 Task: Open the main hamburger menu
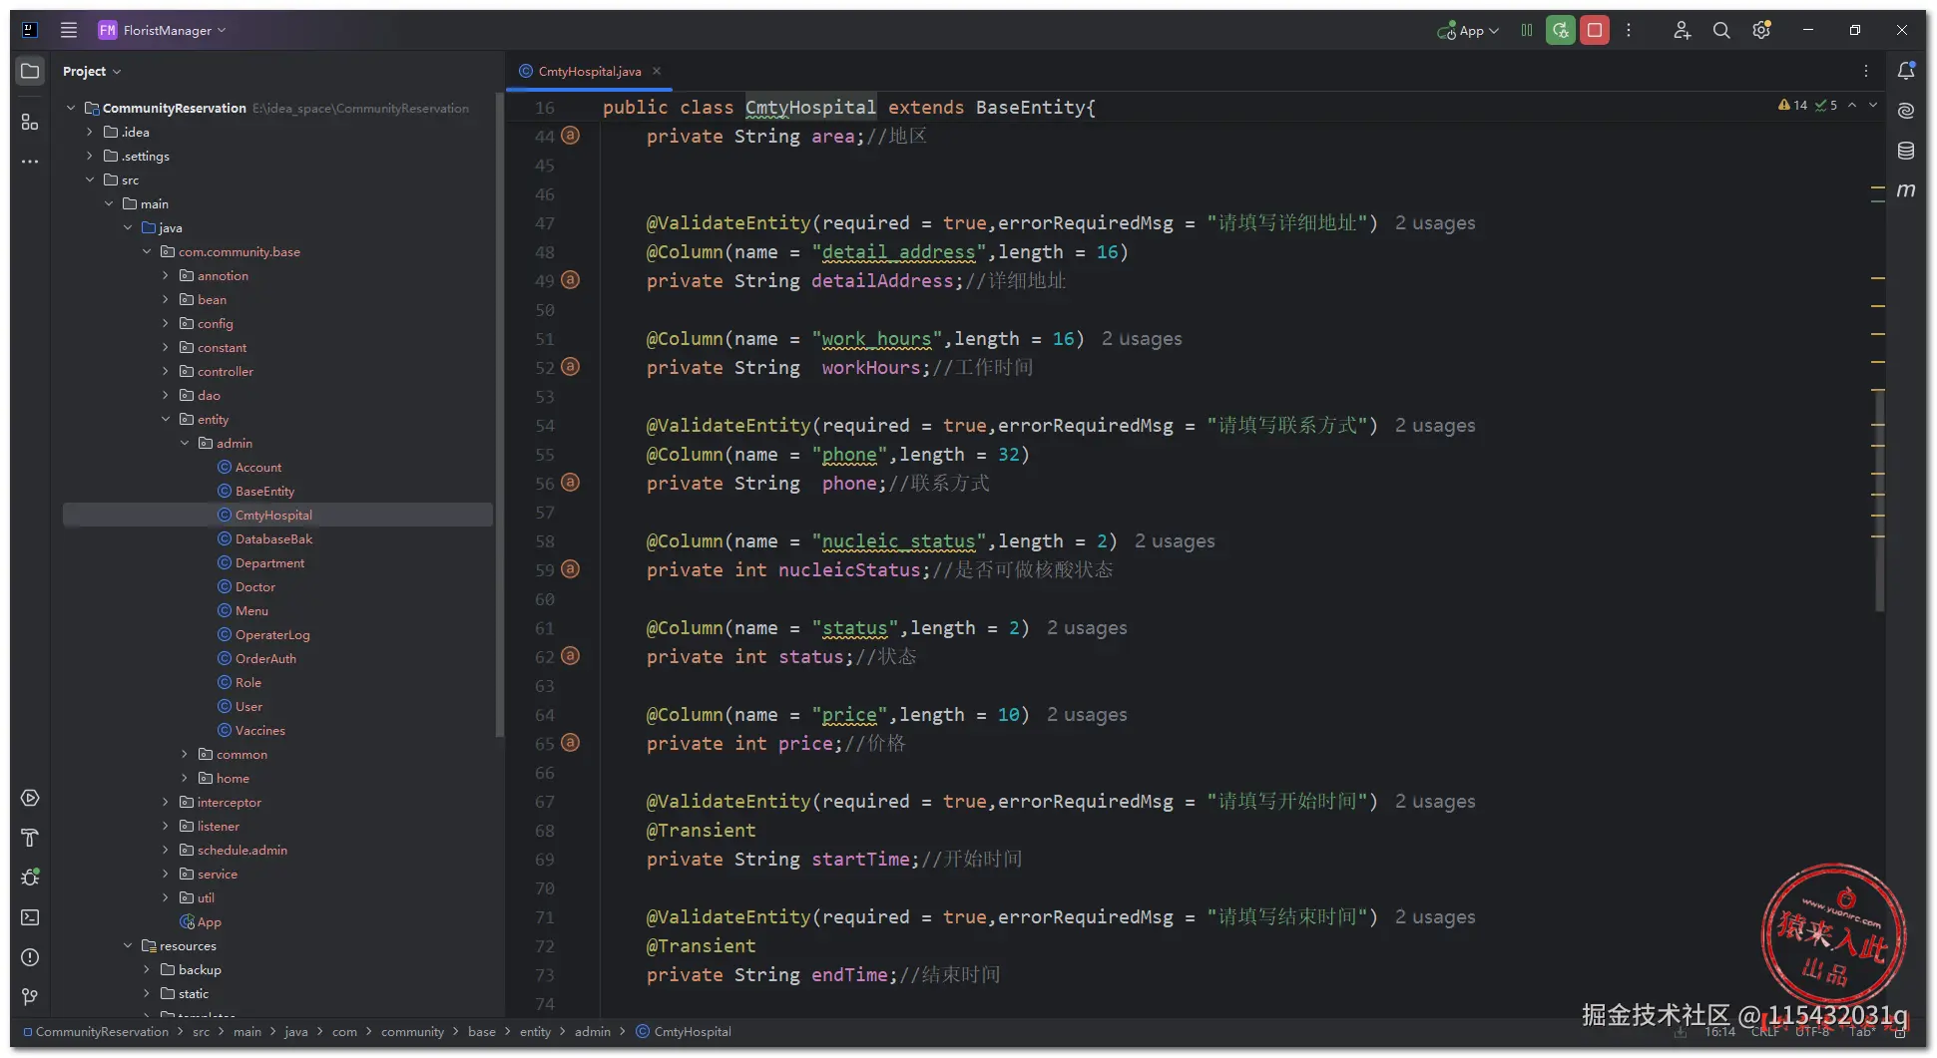click(69, 30)
